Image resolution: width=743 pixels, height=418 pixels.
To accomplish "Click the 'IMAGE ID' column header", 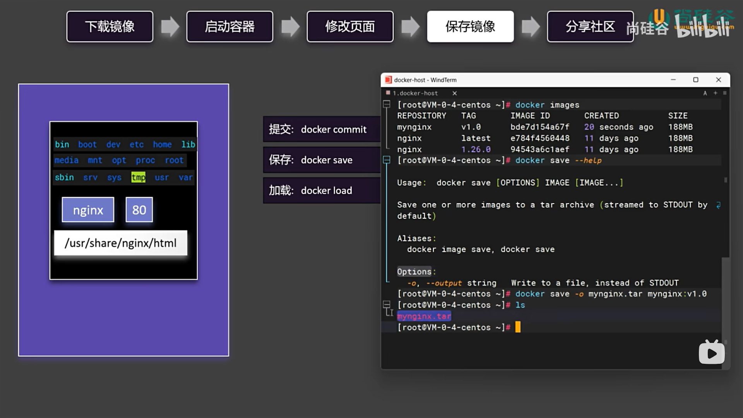I will coord(530,116).
